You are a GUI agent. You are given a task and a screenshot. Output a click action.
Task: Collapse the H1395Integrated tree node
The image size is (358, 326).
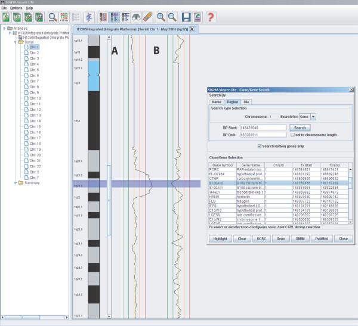pyautogui.click(x=10, y=33)
